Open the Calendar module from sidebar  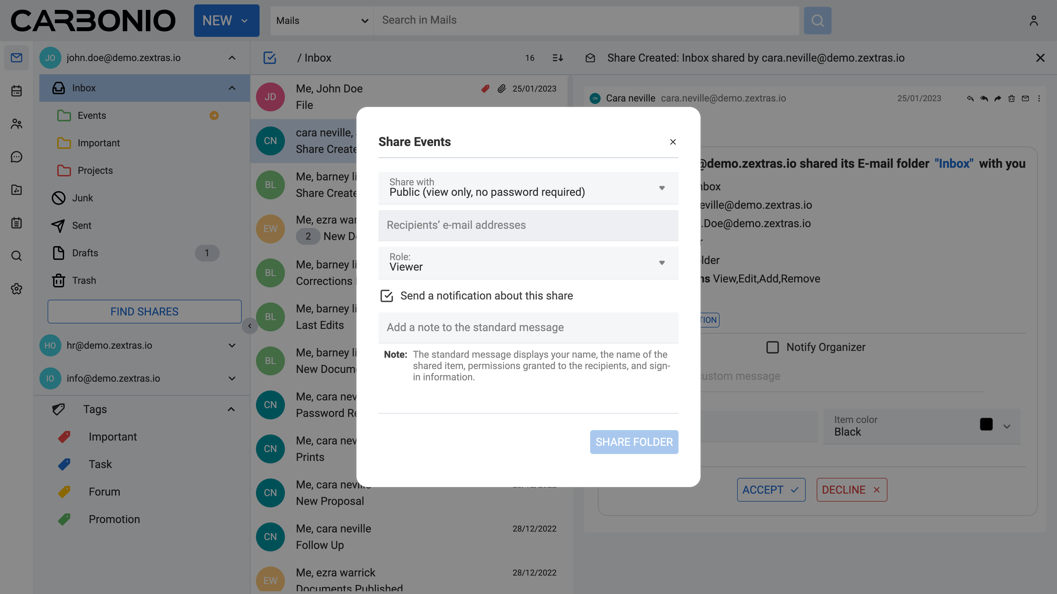point(17,90)
